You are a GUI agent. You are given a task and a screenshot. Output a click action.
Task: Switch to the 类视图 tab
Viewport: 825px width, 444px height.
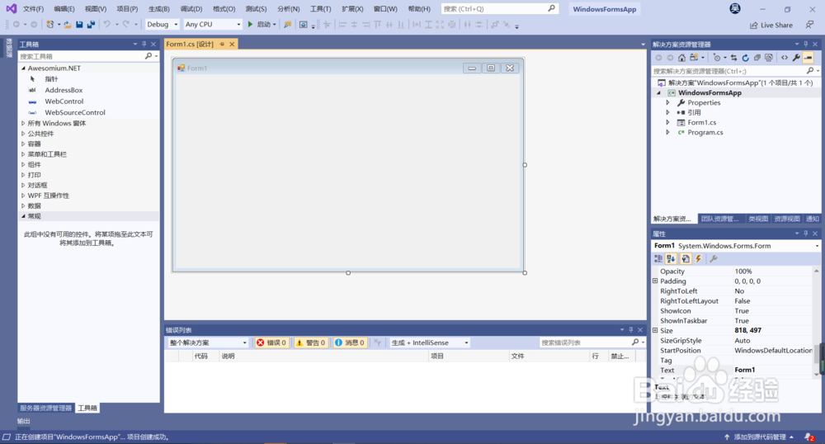click(758, 219)
